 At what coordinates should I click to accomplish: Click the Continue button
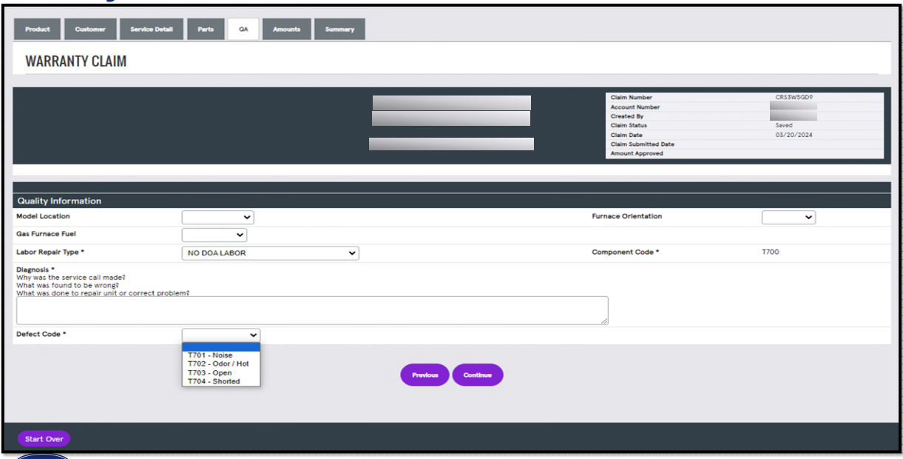pyautogui.click(x=478, y=375)
